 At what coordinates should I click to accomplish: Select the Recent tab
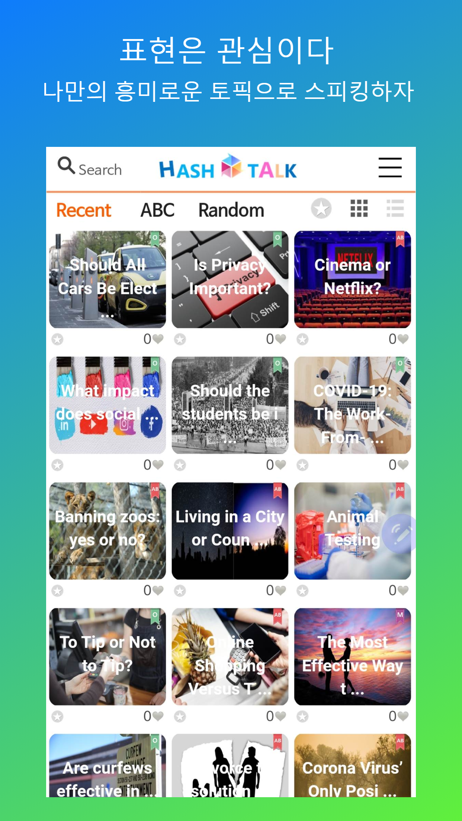click(x=84, y=210)
